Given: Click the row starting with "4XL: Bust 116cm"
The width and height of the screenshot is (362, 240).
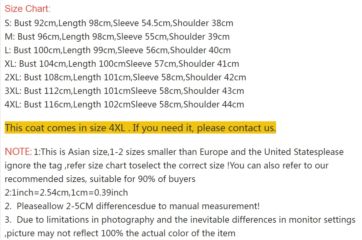Looking at the screenshot, I should [x=124, y=104].
